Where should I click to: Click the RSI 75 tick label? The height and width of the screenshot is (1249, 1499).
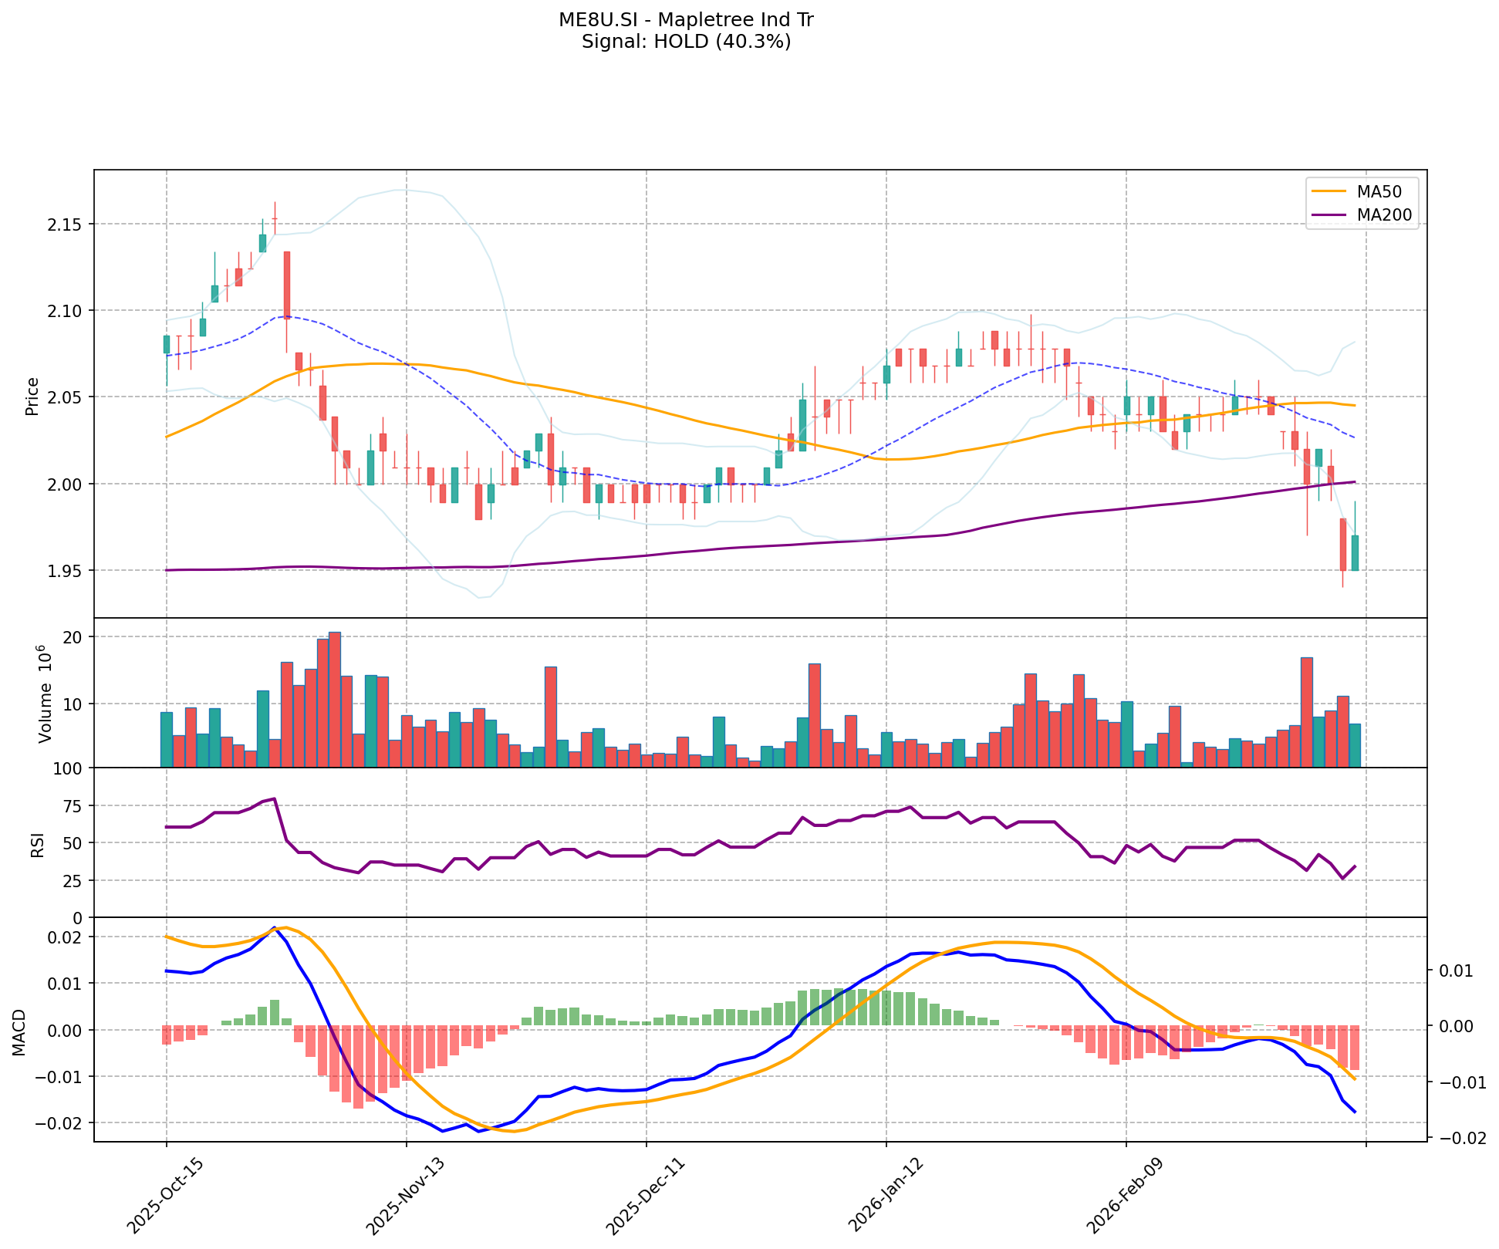[72, 806]
